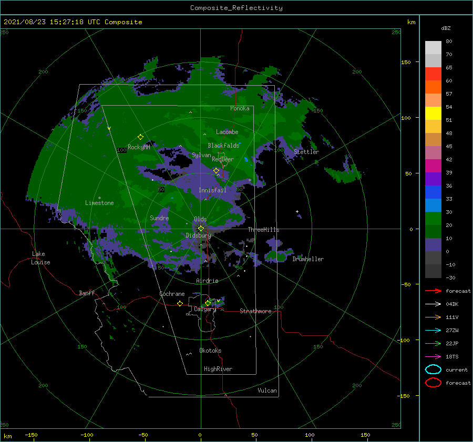
Task: Select the magenta 39-42 dBZ swatch
Action: pos(433,166)
